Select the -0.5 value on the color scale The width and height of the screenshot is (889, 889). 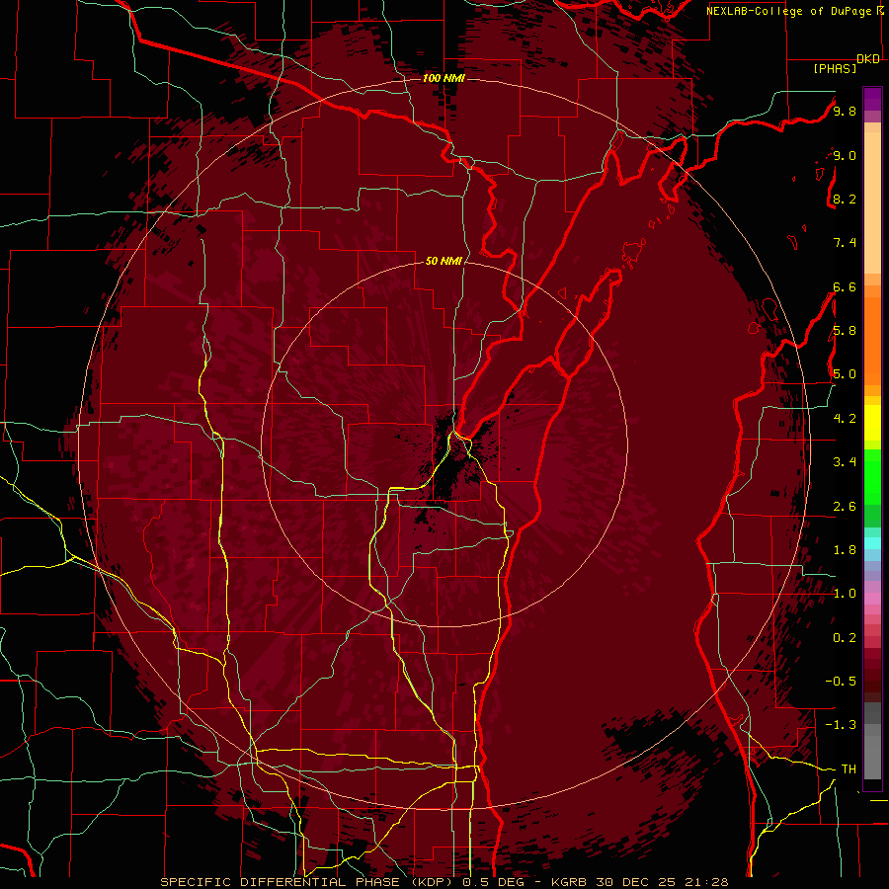coord(841,682)
